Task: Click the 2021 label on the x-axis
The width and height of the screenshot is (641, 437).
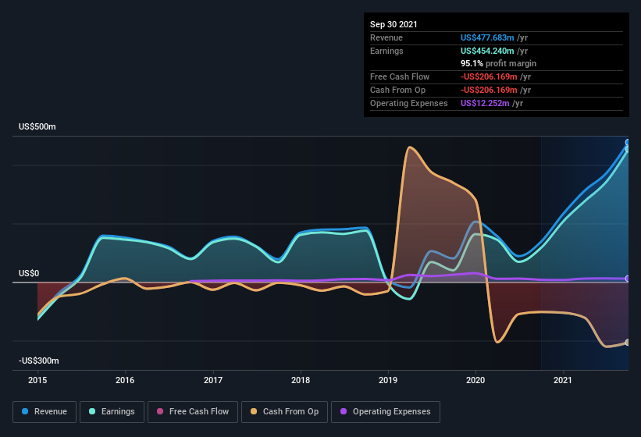Action: [x=562, y=380]
